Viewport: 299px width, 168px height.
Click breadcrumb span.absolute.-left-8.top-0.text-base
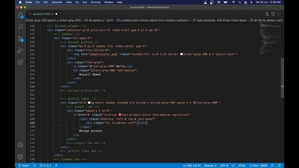click(x=221, y=20)
